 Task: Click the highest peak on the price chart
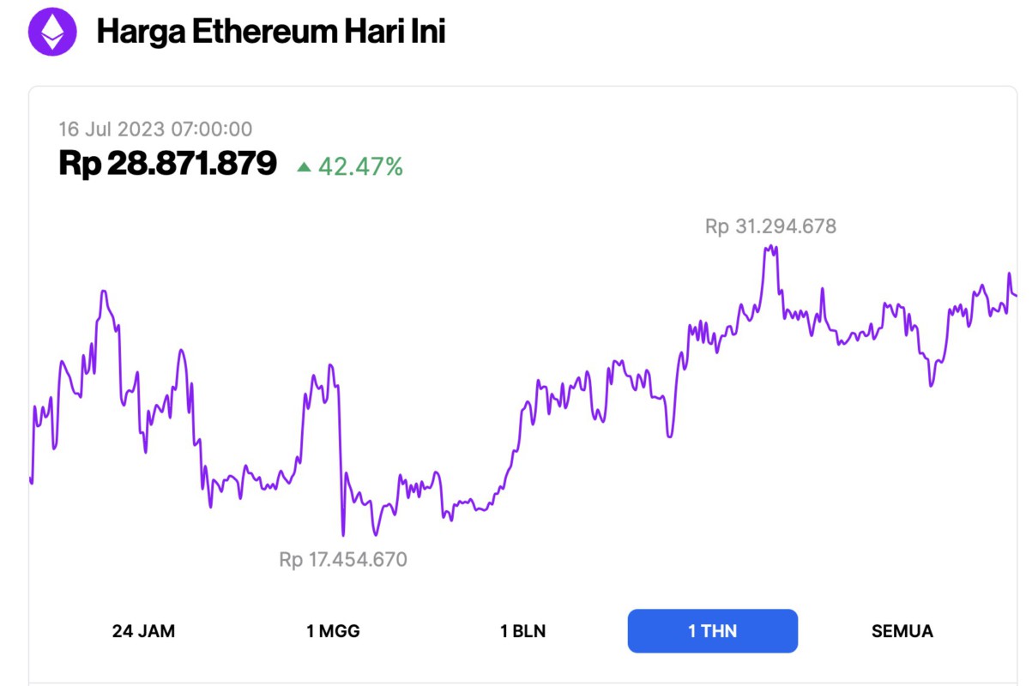[x=769, y=247]
